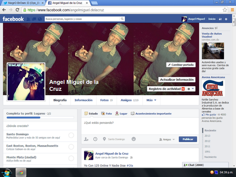This screenshot has width=236, height=177.
Task: Click the used car ad image
Action: click(x=213, y=51)
